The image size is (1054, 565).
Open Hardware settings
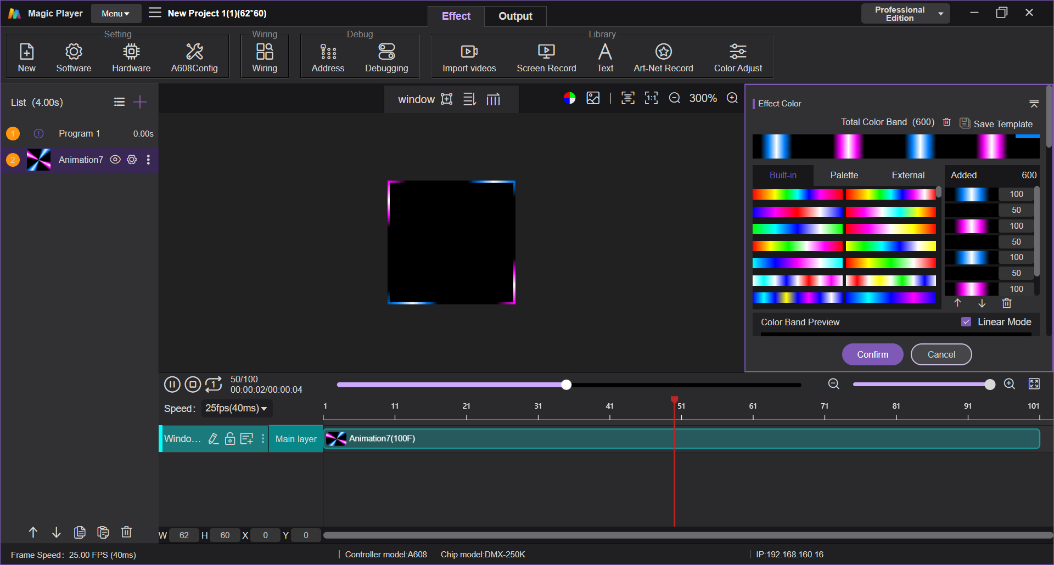131,57
